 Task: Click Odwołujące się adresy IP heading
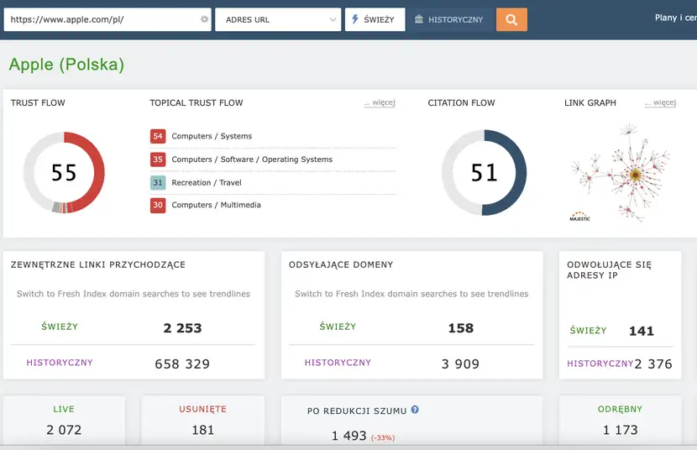point(609,269)
